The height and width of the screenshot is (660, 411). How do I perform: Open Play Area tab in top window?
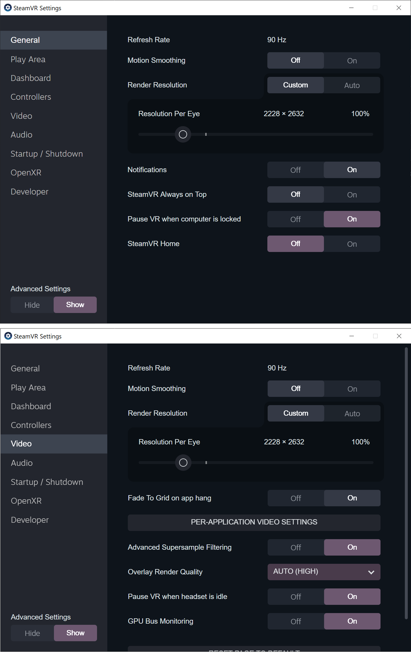[54, 59]
